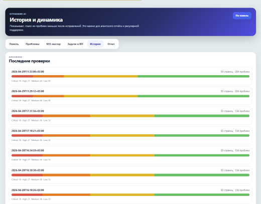
Task: Click the pages and problems total for 11:33:00 check
Action: [x=235, y=72]
